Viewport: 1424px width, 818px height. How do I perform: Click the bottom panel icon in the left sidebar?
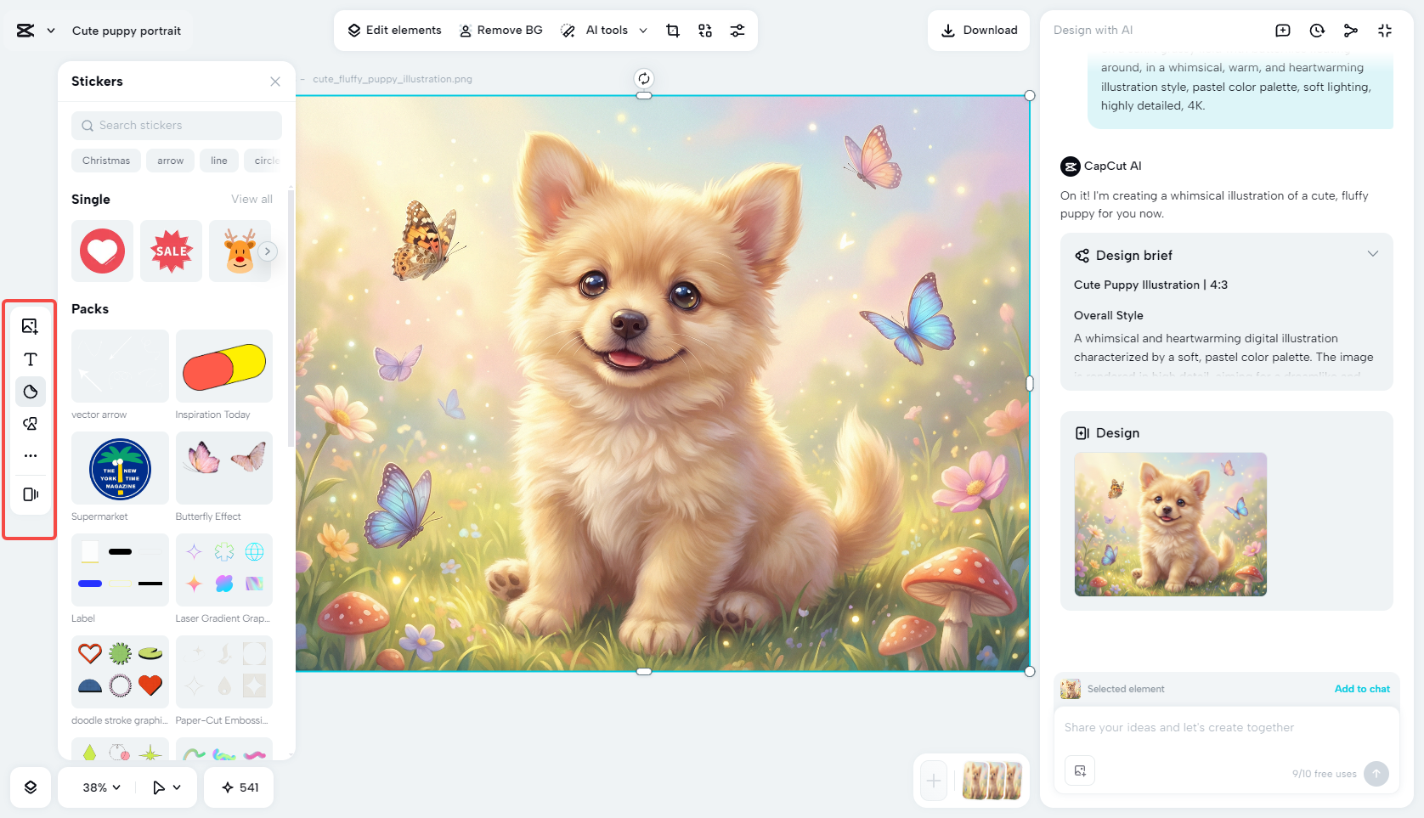tap(31, 494)
